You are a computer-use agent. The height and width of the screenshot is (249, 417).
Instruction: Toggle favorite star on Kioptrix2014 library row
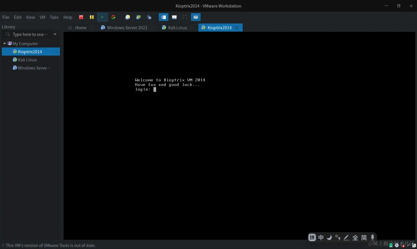click(x=56, y=52)
